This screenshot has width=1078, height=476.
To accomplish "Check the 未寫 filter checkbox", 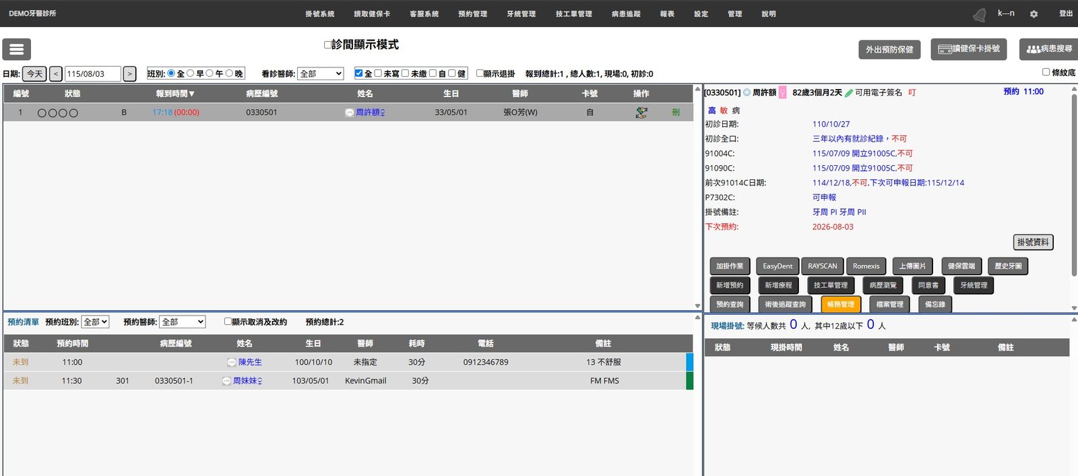I will pyautogui.click(x=378, y=73).
